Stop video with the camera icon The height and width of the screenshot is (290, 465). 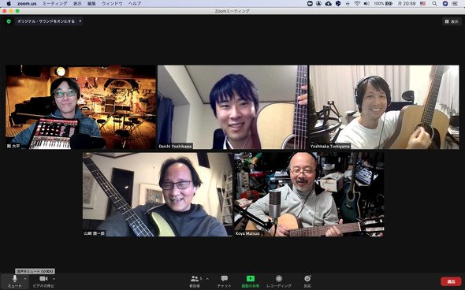click(x=43, y=279)
